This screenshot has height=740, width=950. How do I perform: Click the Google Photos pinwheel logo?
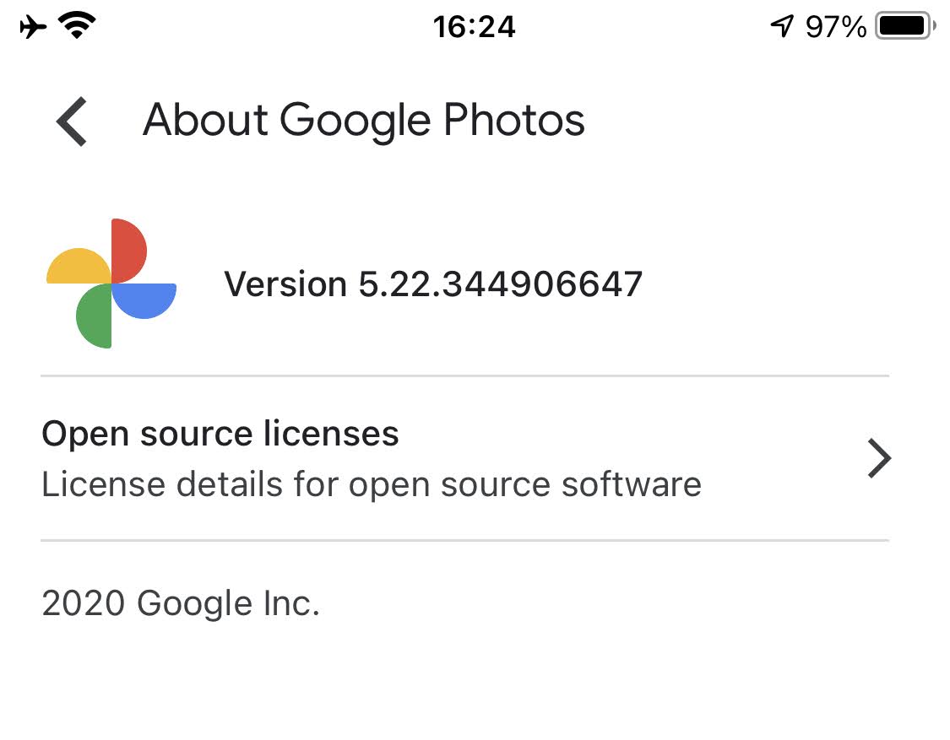111,284
